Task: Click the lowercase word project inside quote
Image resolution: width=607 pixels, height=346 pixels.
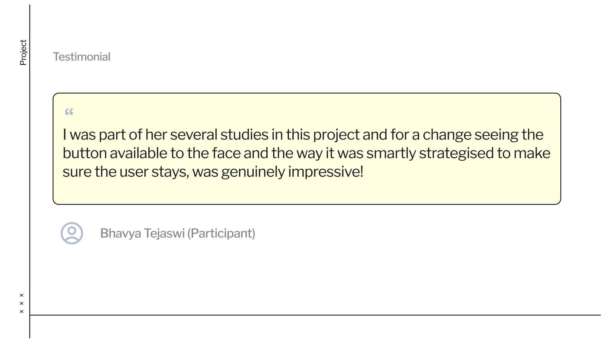Action: (336, 135)
